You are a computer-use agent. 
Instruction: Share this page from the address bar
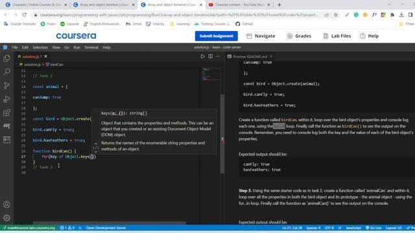point(327,15)
